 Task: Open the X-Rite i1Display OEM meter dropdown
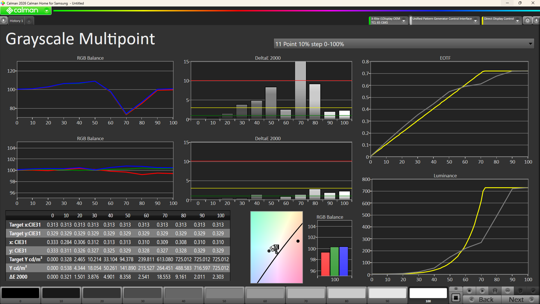point(404,21)
